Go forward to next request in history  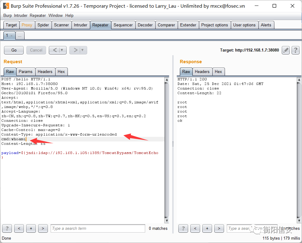pyautogui.click(x=75, y=50)
